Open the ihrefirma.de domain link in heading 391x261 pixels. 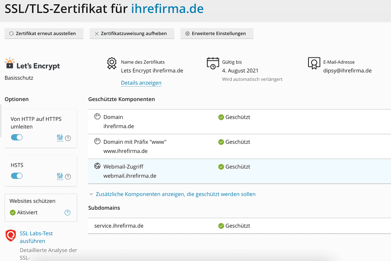(x=167, y=8)
